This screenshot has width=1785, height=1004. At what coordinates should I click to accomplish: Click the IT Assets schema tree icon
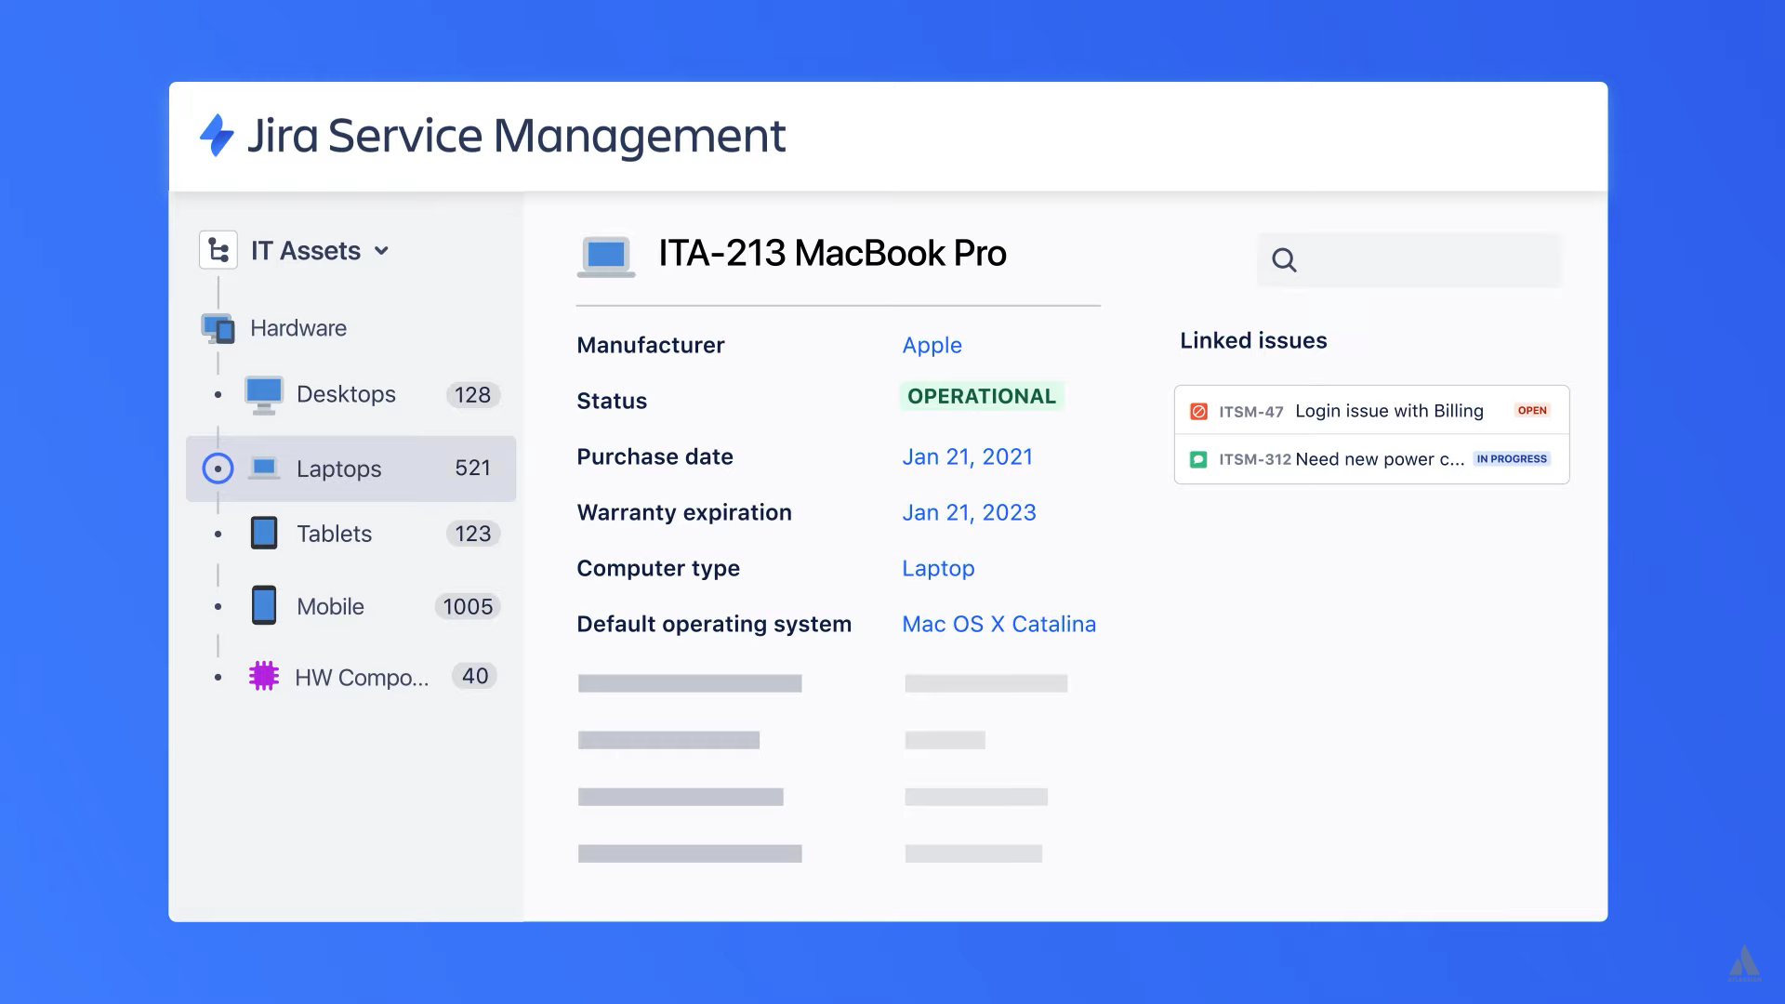218,251
